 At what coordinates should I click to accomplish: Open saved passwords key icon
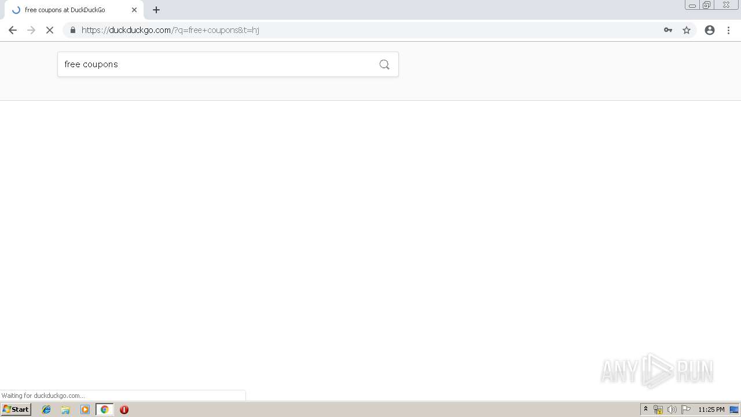pos(668,30)
